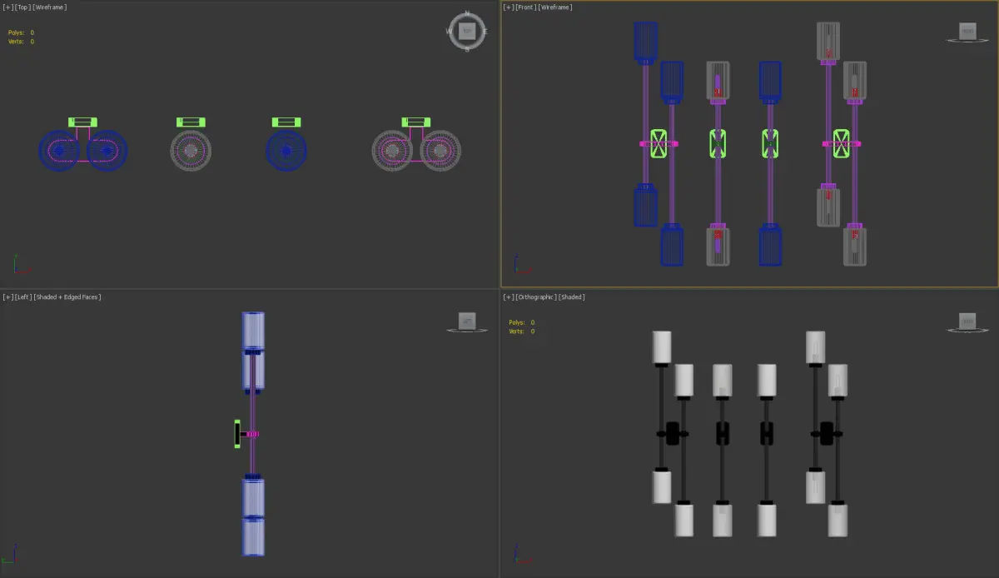The image size is (999, 578).
Task: Click the "Polys:" statistic in Orthographic viewport
Action: pos(515,322)
